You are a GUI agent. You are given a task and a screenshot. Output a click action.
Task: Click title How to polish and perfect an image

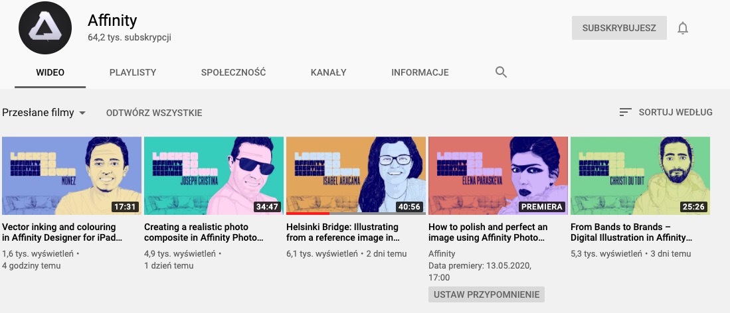(488, 233)
